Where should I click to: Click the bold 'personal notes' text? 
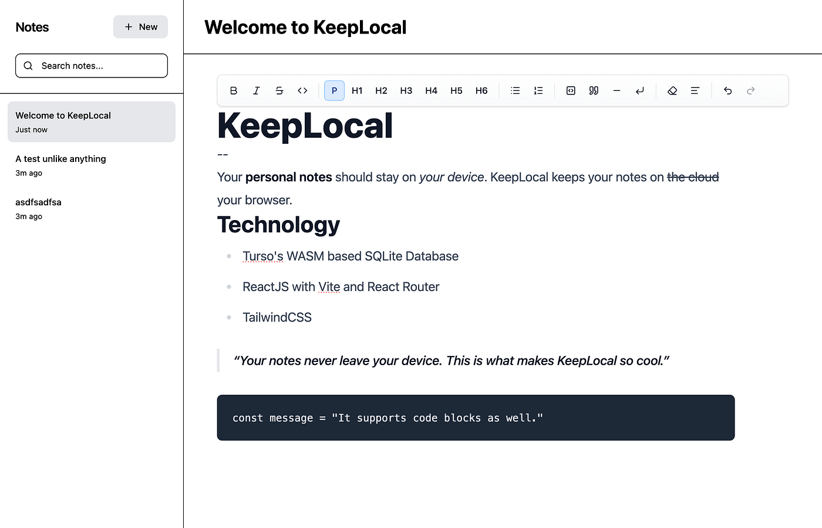289,177
